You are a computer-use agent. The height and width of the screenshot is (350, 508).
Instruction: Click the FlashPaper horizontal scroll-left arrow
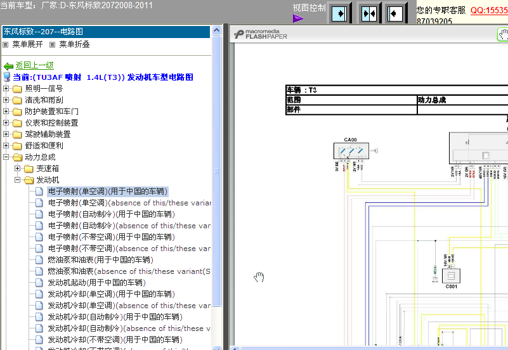point(235,348)
